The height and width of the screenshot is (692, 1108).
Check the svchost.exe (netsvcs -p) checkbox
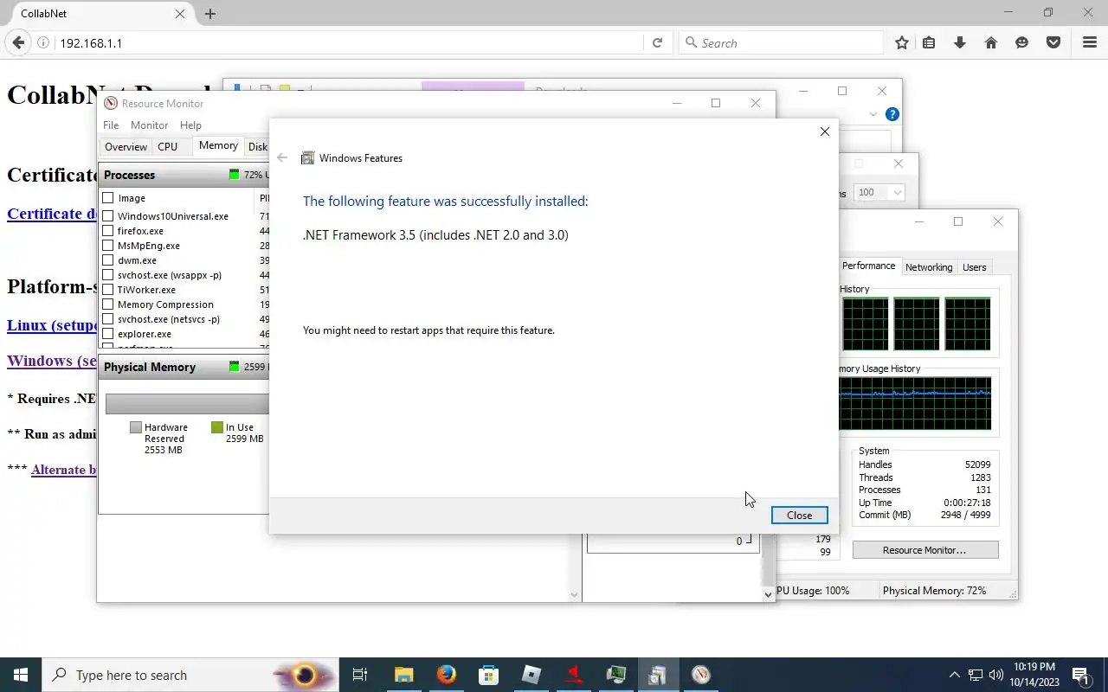[108, 319]
